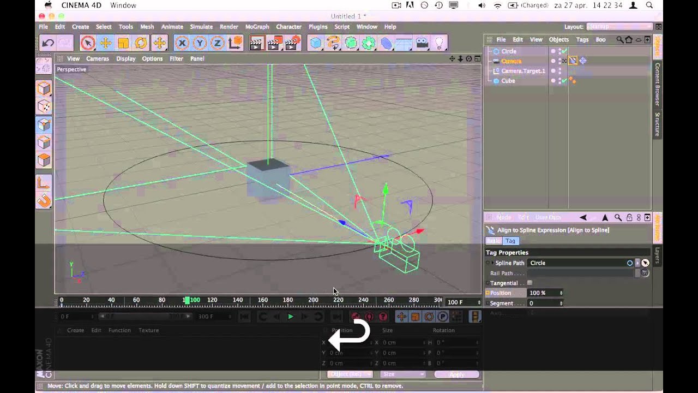The image size is (698, 393).
Task: Click Attributes panel lock icon
Action: click(629, 217)
